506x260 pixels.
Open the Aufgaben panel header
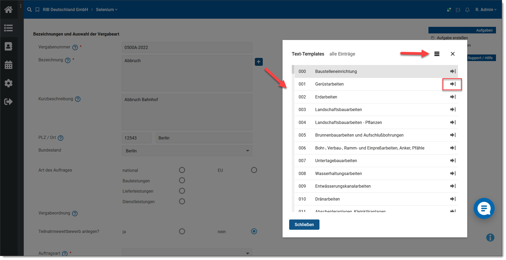point(462,30)
